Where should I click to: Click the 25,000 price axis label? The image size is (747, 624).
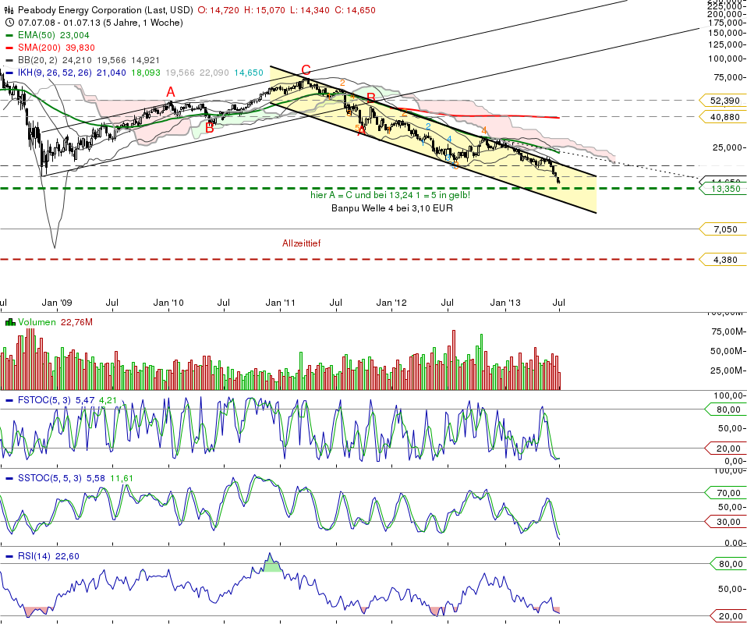[x=727, y=147]
